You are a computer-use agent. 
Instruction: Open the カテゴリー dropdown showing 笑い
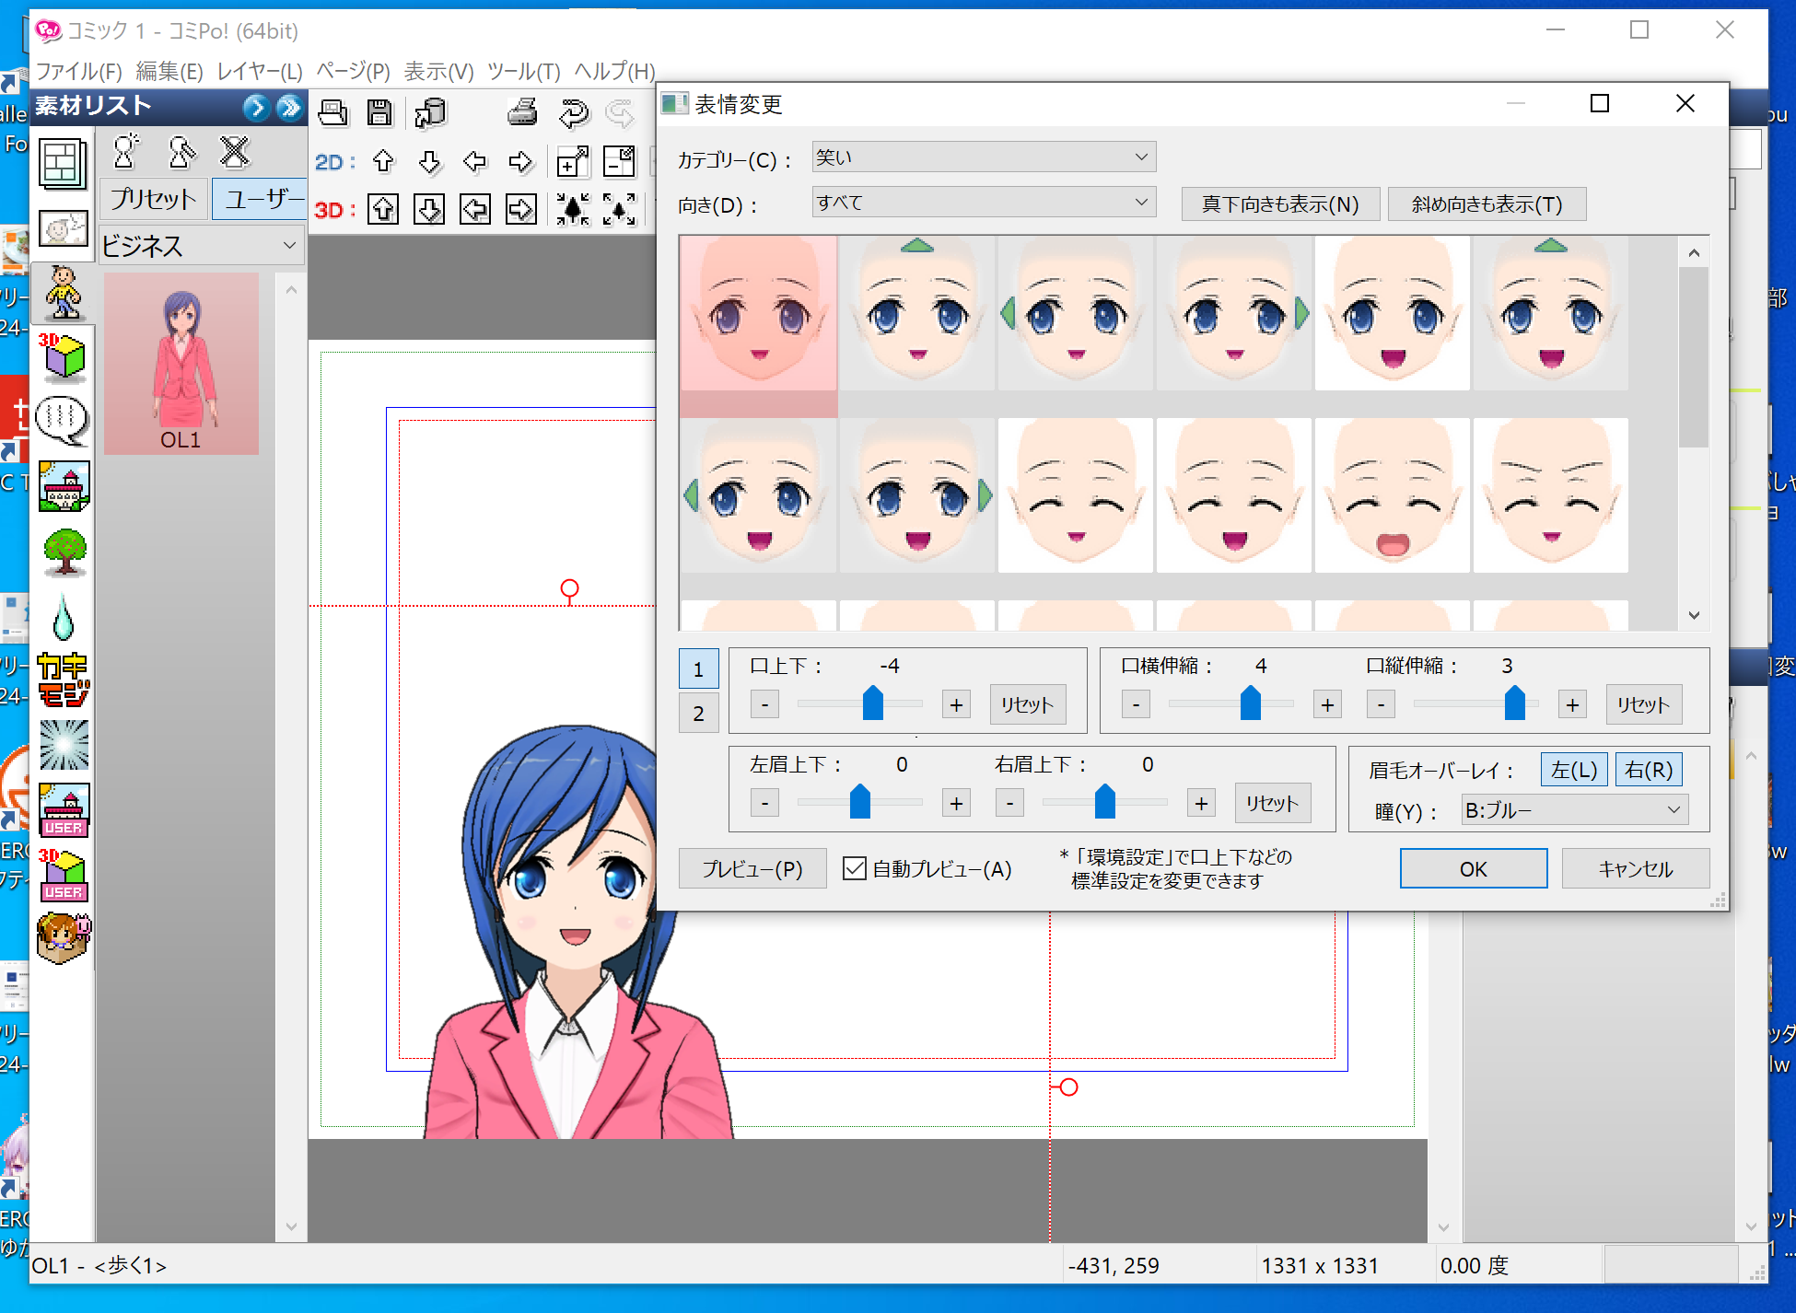pos(983,157)
